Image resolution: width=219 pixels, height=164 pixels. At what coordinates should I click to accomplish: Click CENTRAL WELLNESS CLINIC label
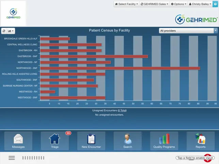[x=22, y=44]
